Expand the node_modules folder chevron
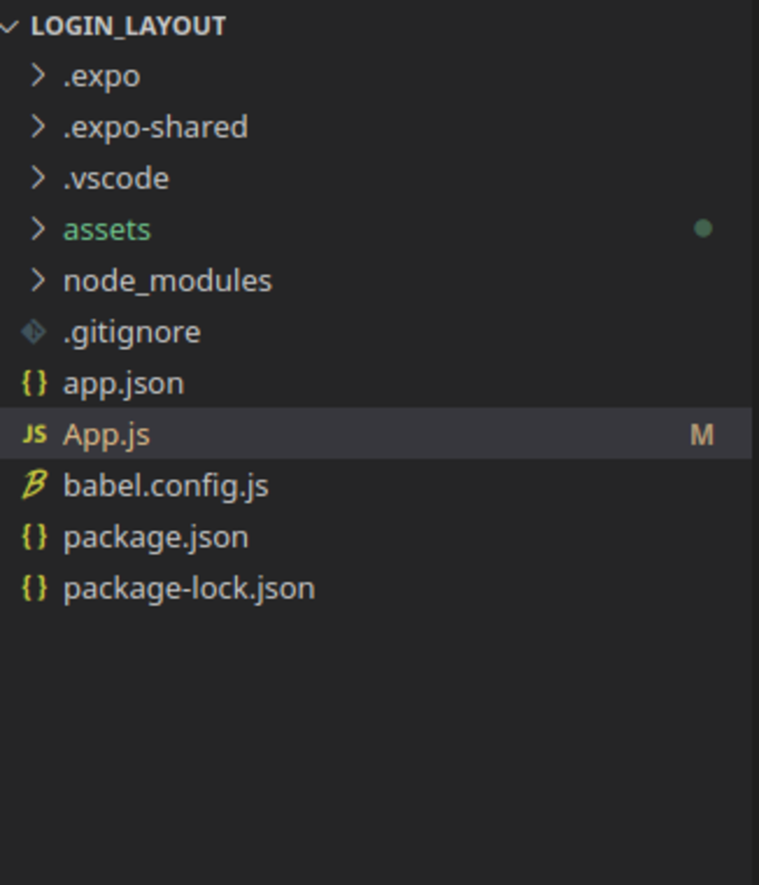The image size is (759, 885). click(38, 280)
